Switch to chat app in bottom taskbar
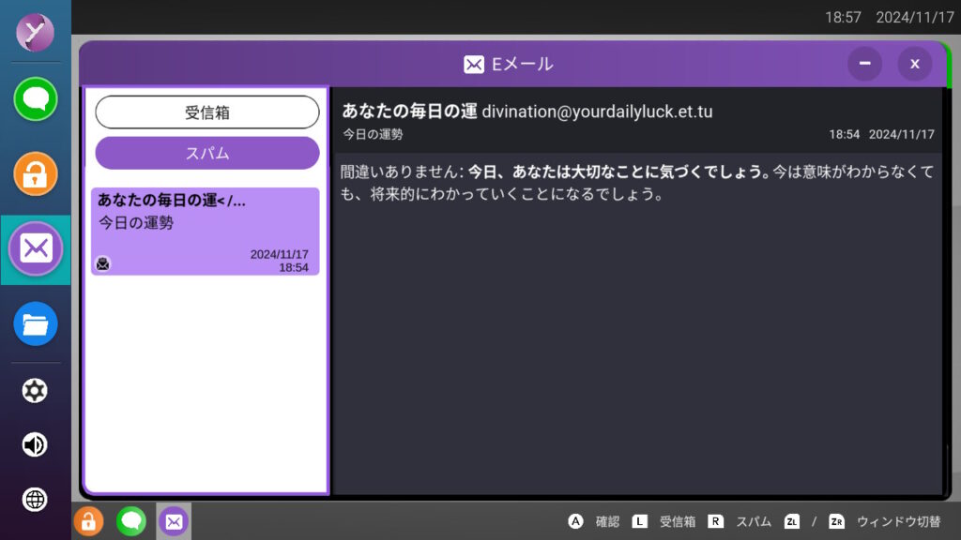The height and width of the screenshot is (540, 961). pos(131,521)
